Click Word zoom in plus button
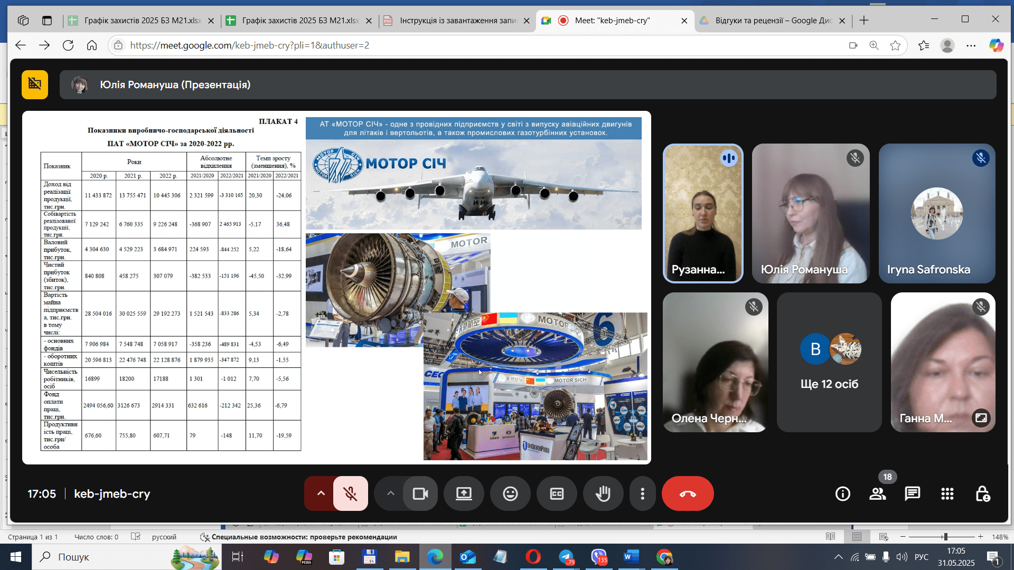 coord(981,537)
